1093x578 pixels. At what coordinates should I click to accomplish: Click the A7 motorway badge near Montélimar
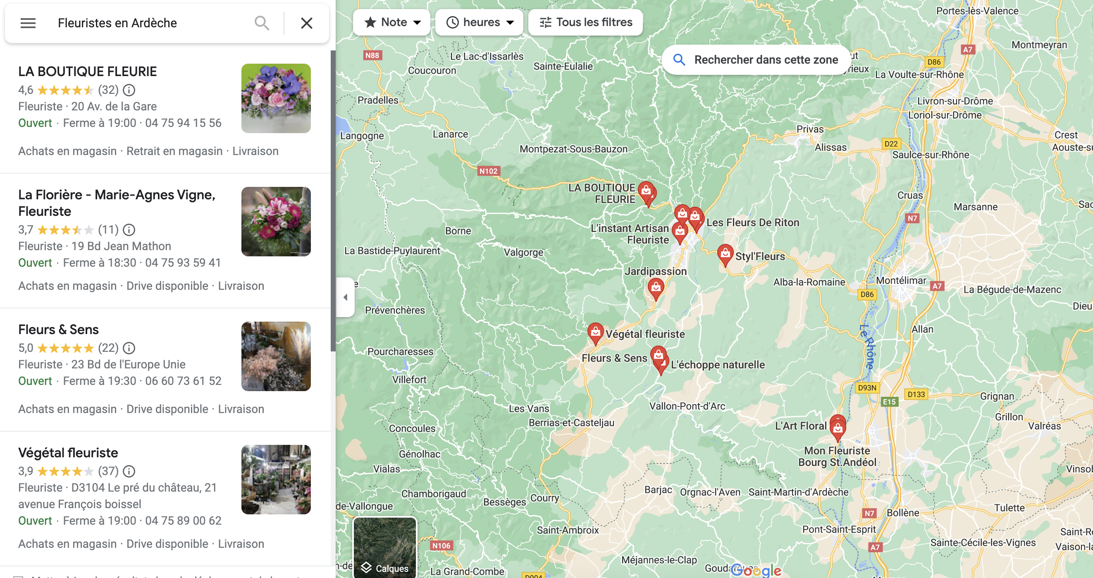(937, 286)
